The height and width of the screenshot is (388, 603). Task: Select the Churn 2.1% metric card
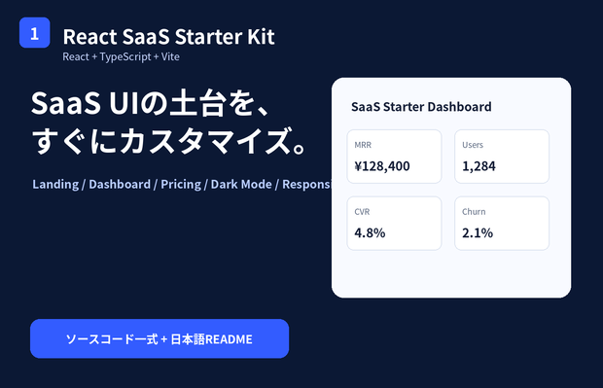[502, 224]
